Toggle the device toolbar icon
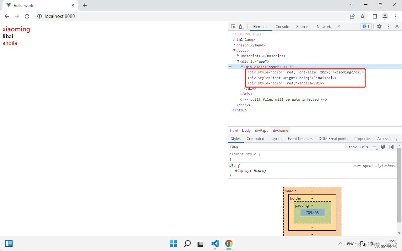Viewport: 402px width, 251px height. pyautogui.click(x=242, y=27)
